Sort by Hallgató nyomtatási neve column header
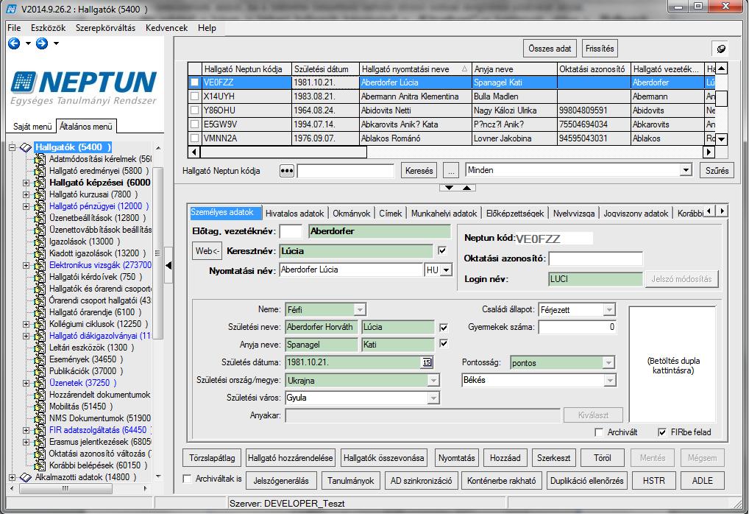 (415, 69)
